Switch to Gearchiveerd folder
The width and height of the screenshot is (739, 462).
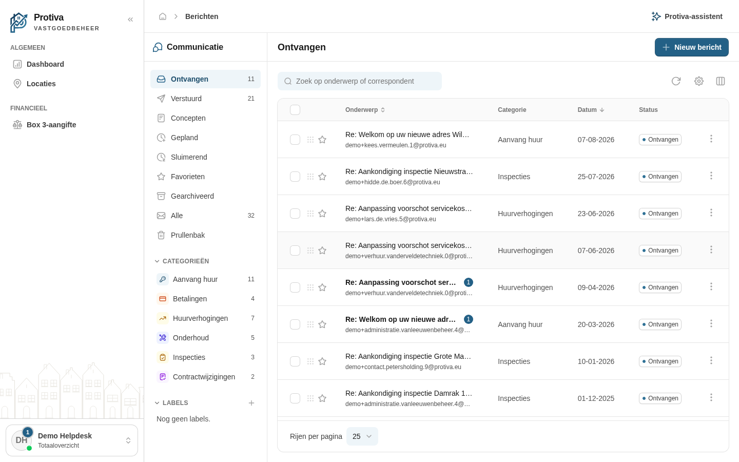pos(205,196)
